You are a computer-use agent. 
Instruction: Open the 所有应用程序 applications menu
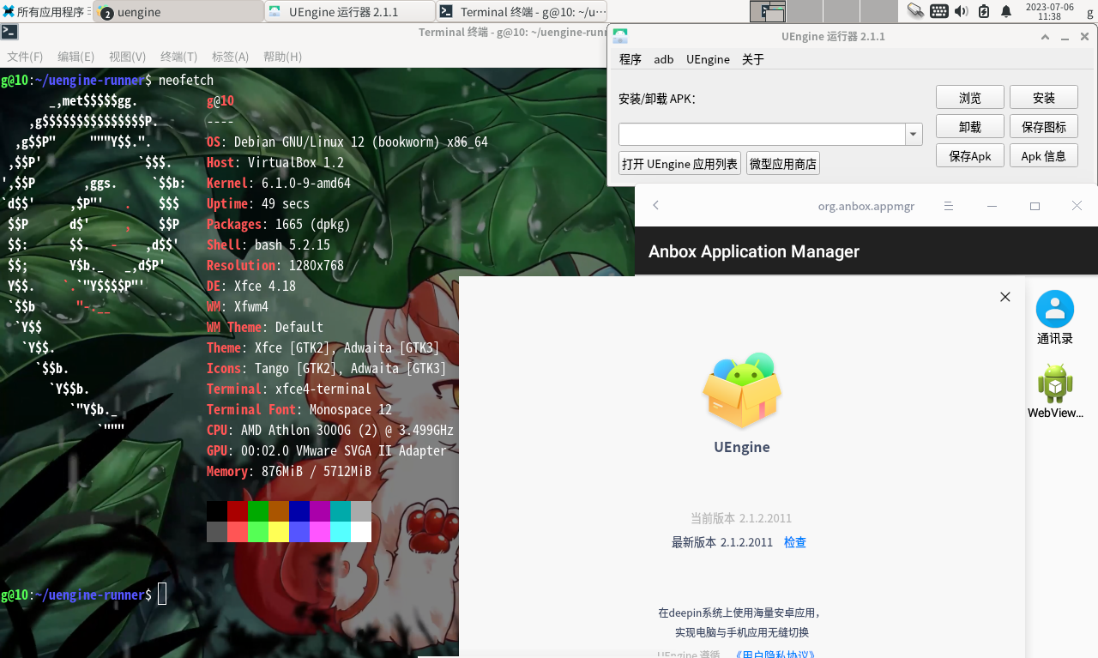point(46,11)
